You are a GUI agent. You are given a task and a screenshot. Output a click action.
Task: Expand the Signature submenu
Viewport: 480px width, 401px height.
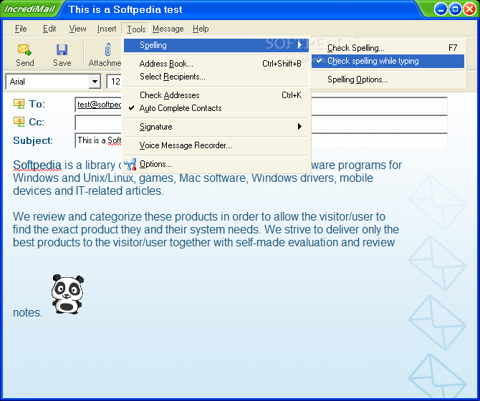(x=216, y=127)
